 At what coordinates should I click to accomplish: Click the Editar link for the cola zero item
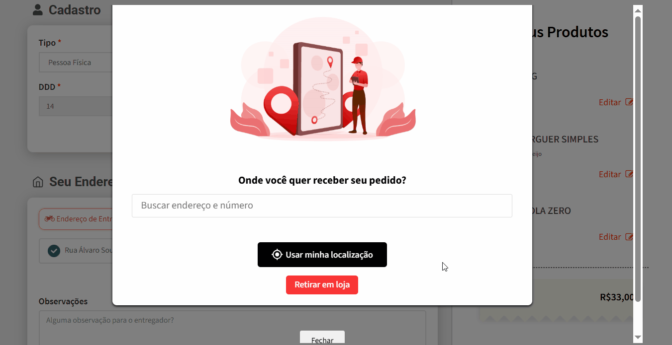610,237
